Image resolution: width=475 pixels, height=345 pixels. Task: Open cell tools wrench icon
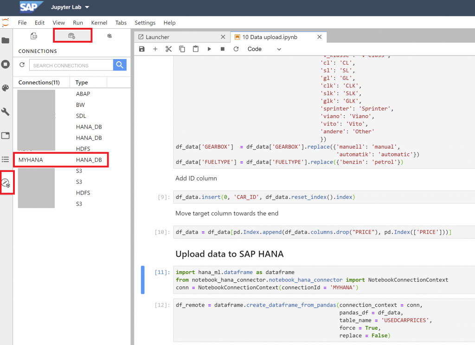[6, 112]
